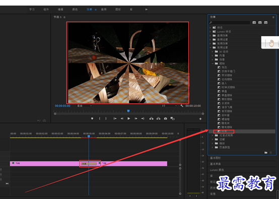The width and height of the screenshot is (279, 199).
Task: Click the delete trash icon in Effects panel
Action: pyautogui.click(x=271, y=152)
